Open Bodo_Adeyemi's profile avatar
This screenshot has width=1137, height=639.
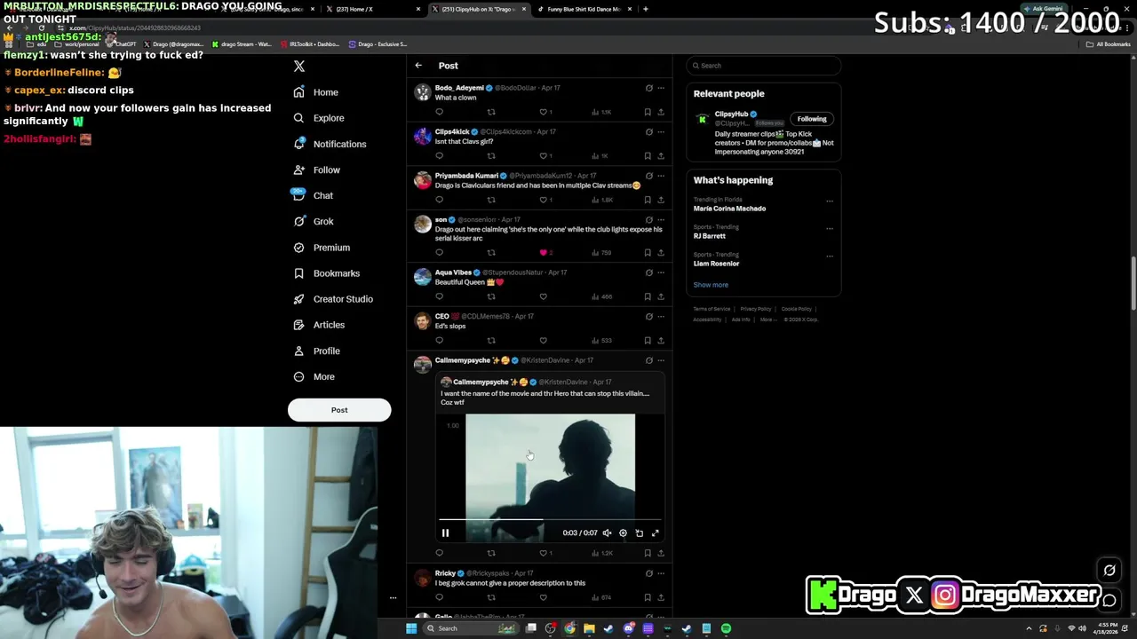click(x=423, y=92)
